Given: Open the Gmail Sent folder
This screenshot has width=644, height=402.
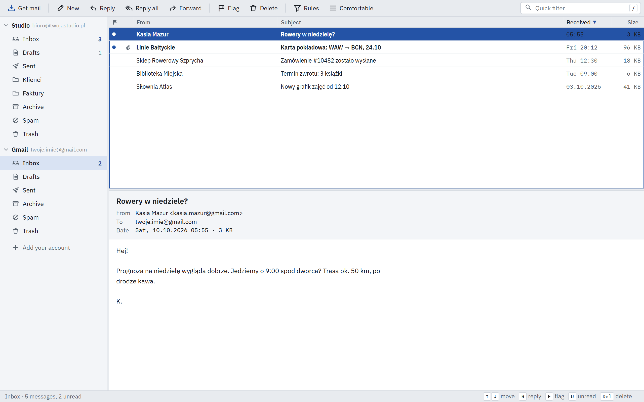Looking at the screenshot, I should click(54, 190).
